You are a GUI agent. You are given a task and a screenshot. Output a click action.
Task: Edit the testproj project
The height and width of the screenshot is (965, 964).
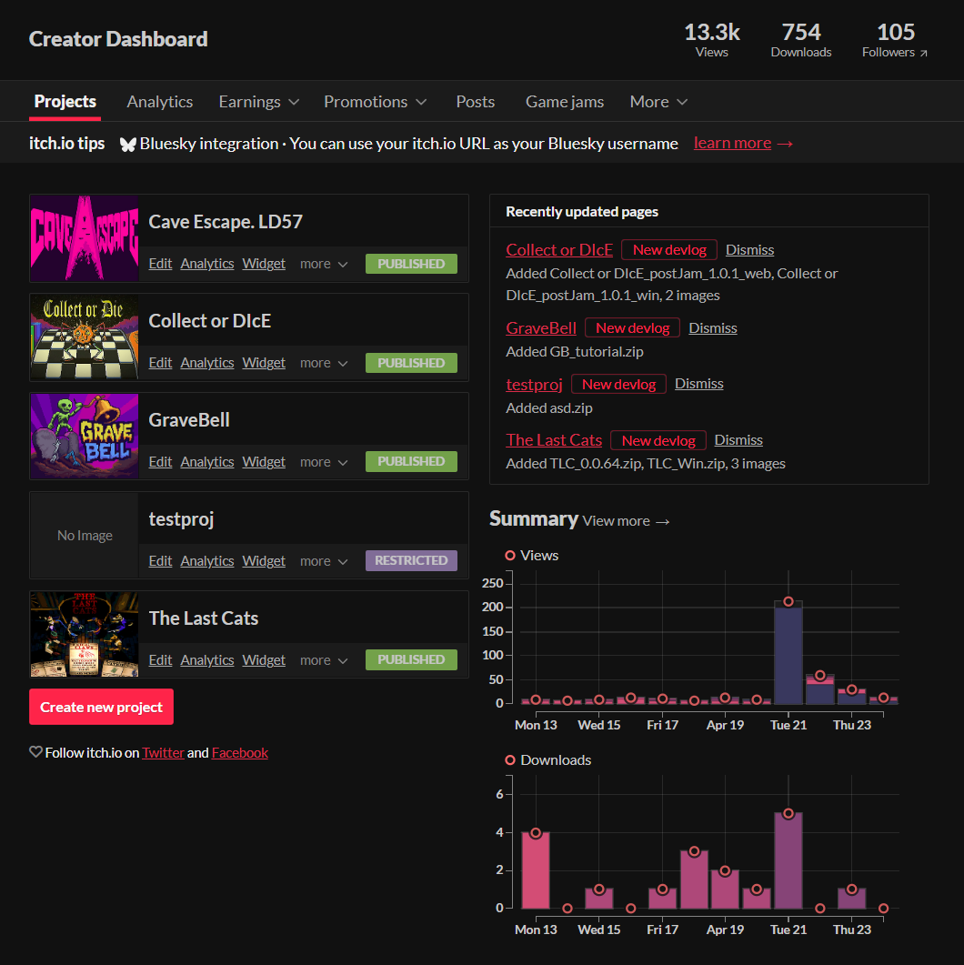tap(160, 560)
